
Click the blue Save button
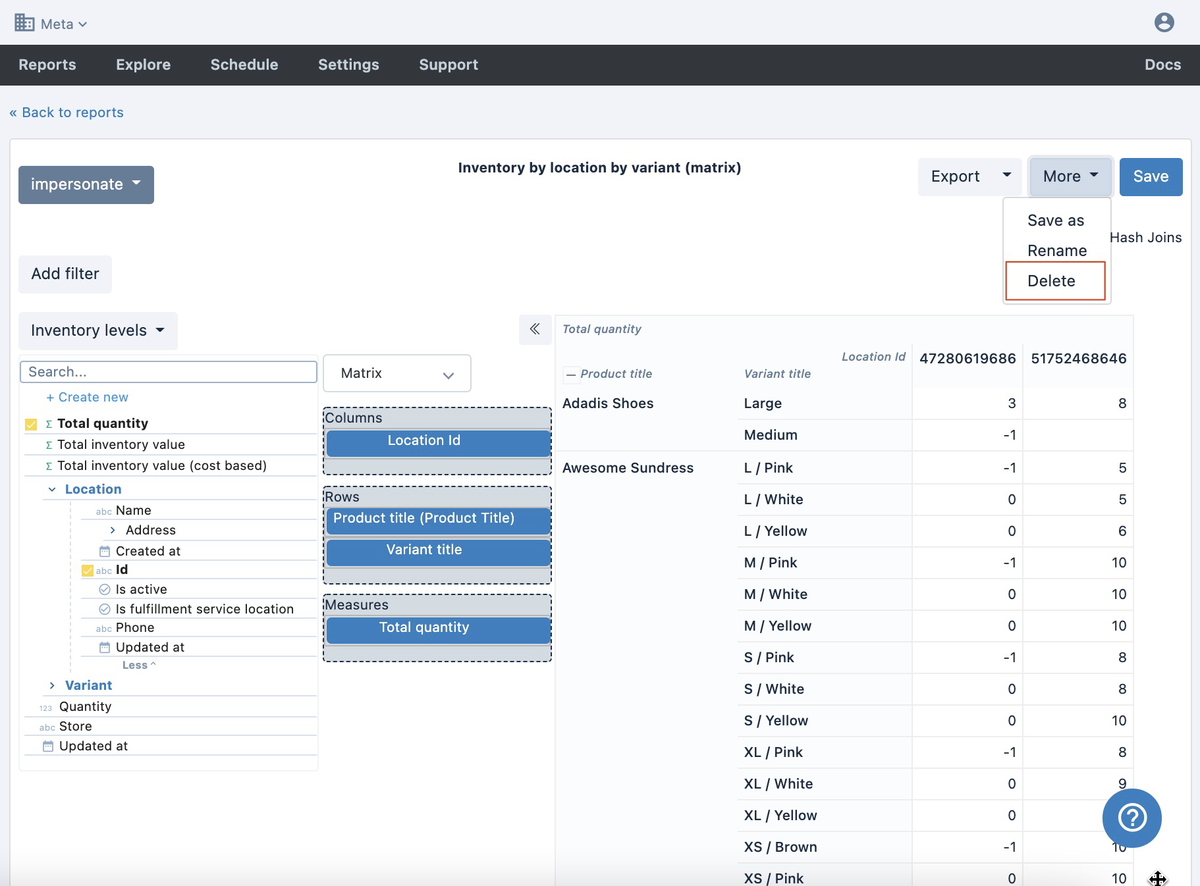(1150, 176)
